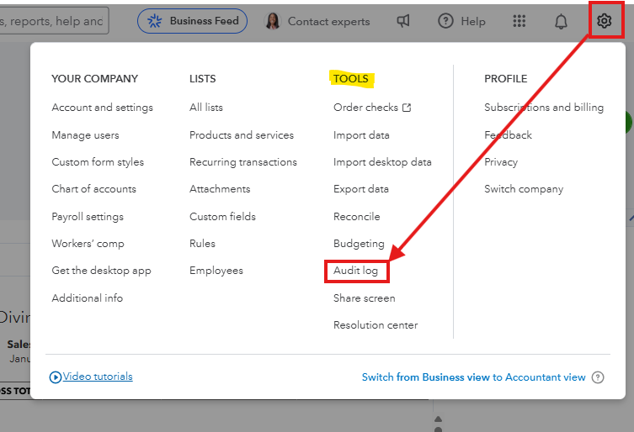Open Employees list
This screenshot has height=432, width=634.
pyautogui.click(x=216, y=271)
